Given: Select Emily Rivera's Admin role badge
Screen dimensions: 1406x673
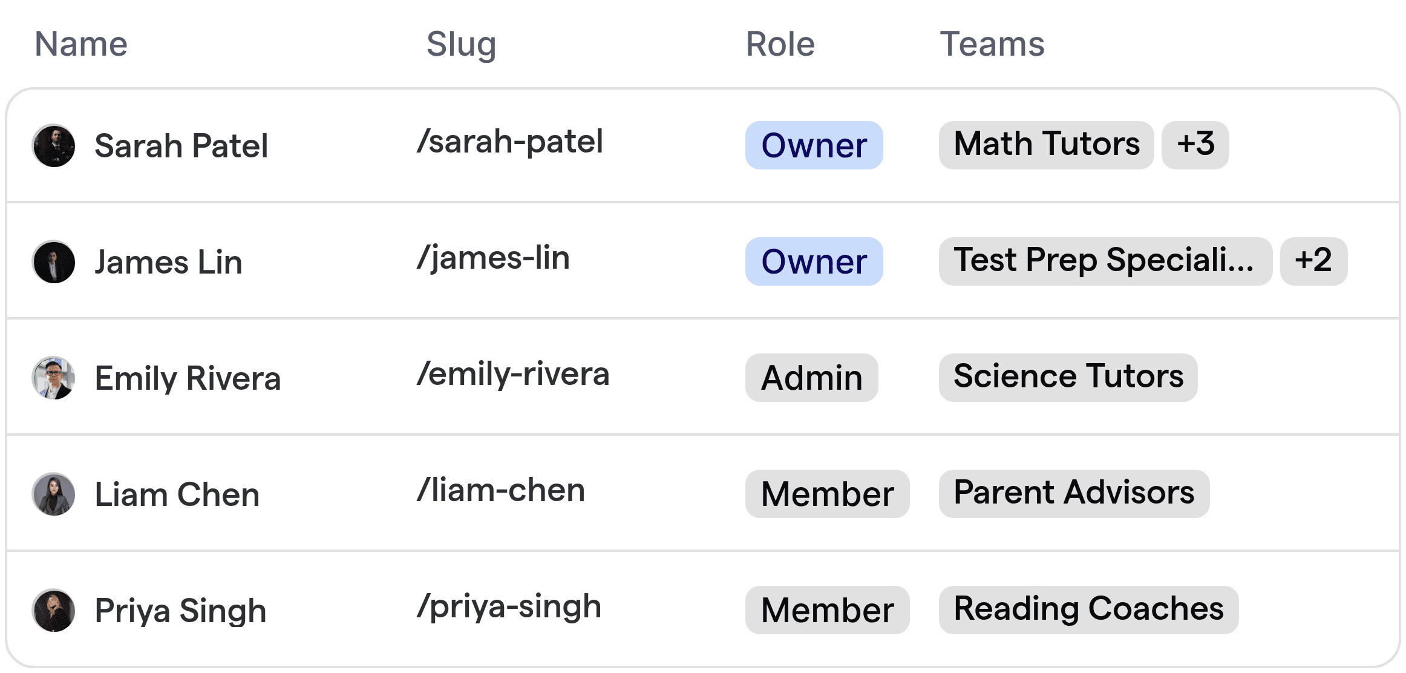Looking at the screenshot, I should click(811, 378).
